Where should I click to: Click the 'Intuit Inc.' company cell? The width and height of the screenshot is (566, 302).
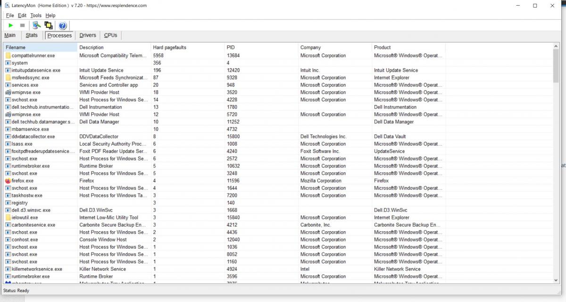pyautogui.click(x=310, y=70)
